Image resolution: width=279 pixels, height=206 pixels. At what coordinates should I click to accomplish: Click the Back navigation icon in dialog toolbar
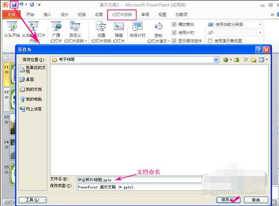(226, 60)
